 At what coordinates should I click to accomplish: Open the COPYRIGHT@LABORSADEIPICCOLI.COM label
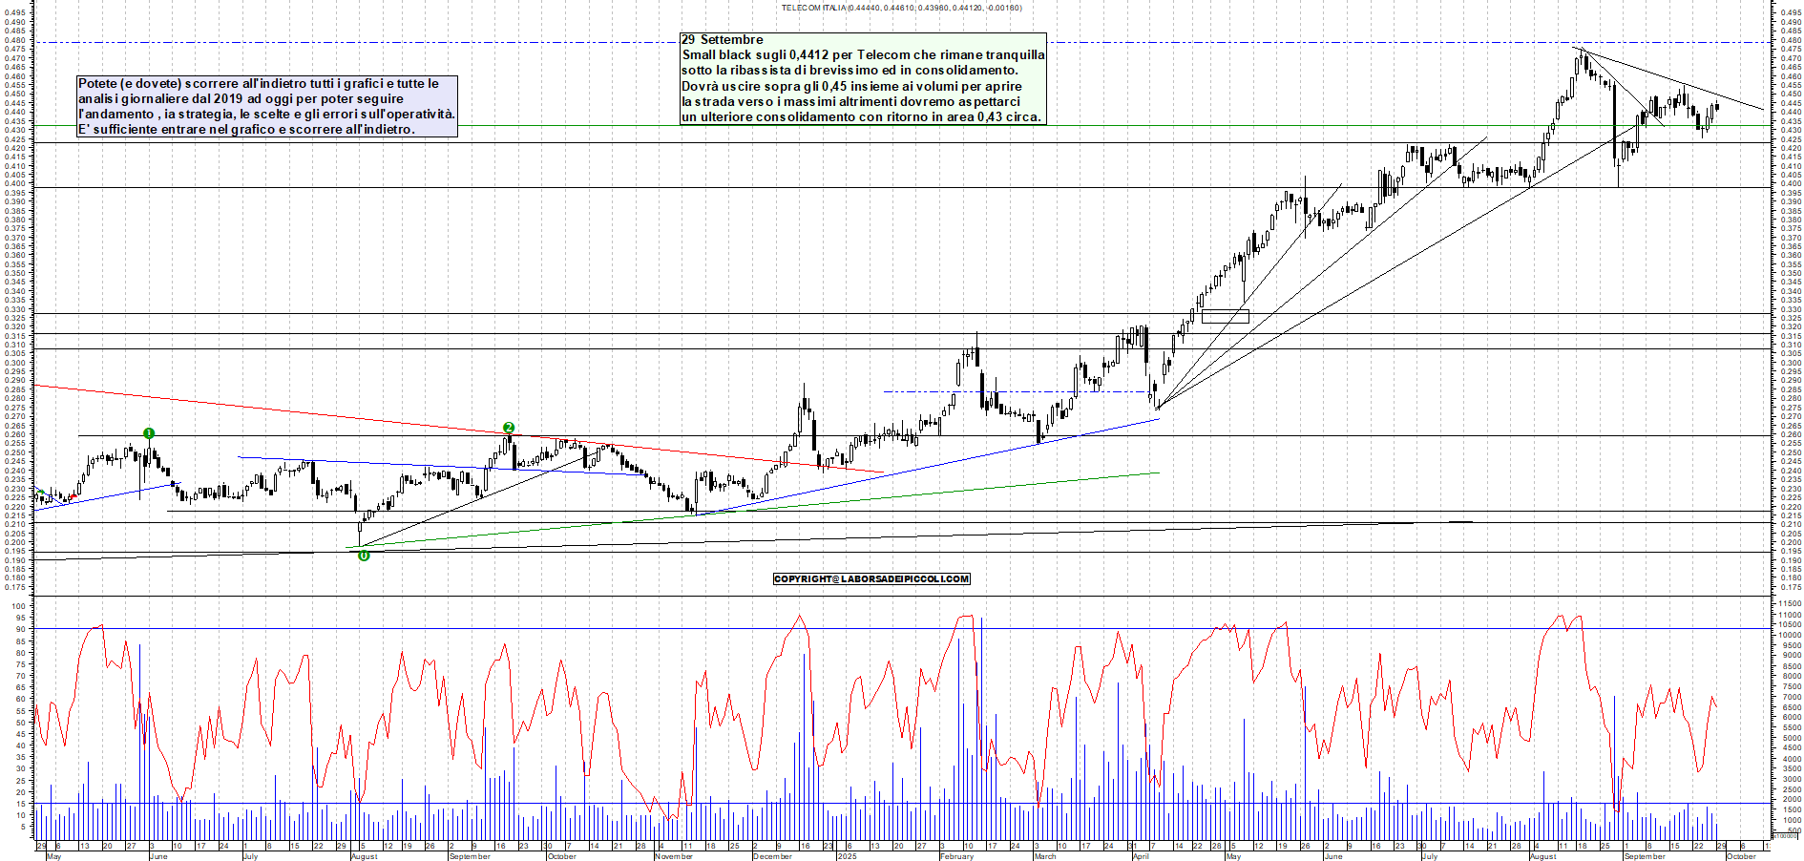[x=871, y=578]
